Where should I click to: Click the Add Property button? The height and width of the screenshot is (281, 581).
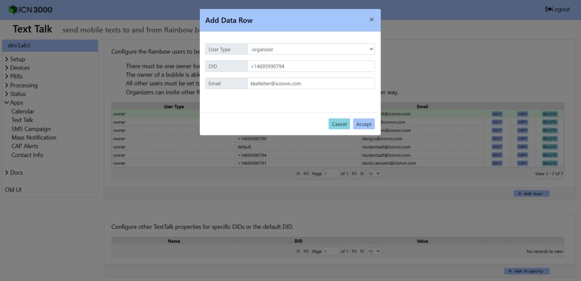[526, 271]
